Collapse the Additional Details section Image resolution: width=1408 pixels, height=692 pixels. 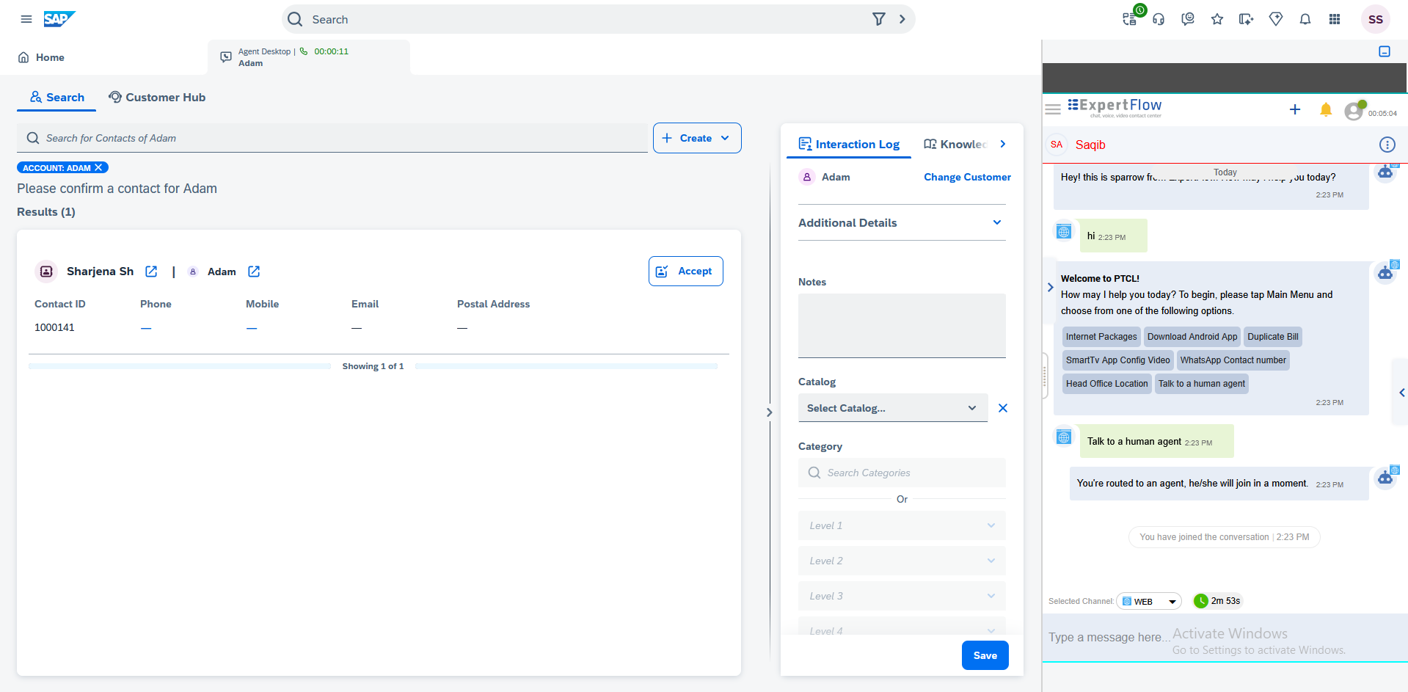click(996, 222)
